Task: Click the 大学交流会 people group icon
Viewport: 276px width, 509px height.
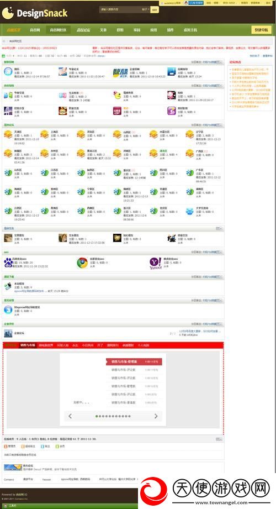Action: point(190,211)
